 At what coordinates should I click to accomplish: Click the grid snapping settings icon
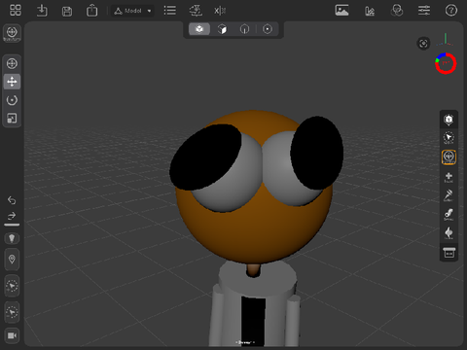point(196,11)
